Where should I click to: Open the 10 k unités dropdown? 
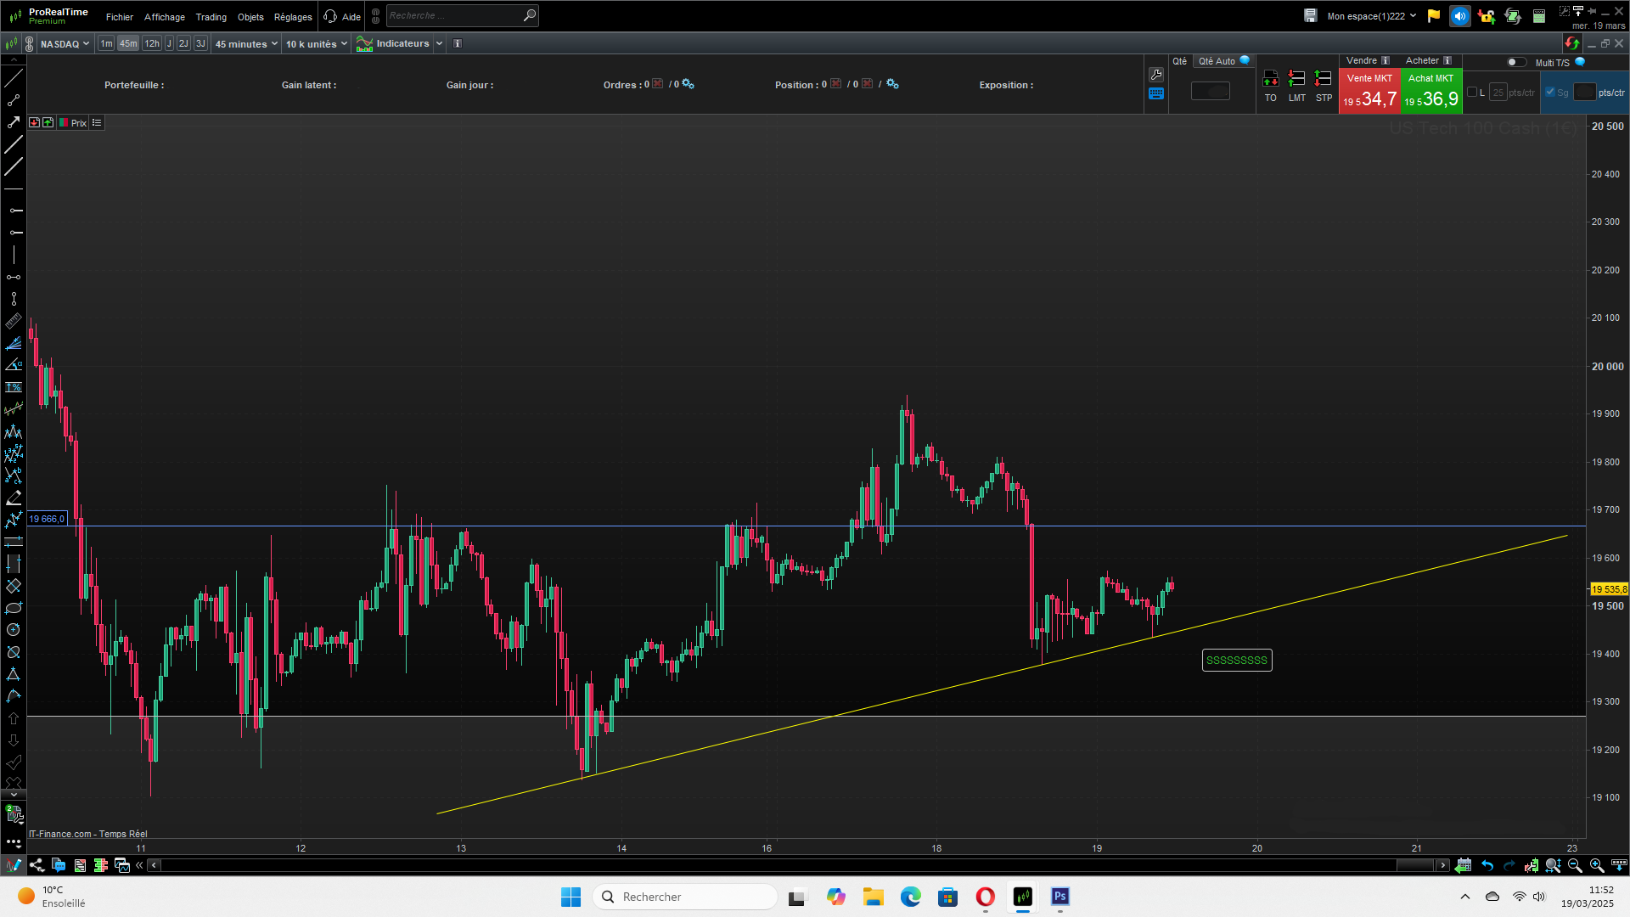coord(316,43)
